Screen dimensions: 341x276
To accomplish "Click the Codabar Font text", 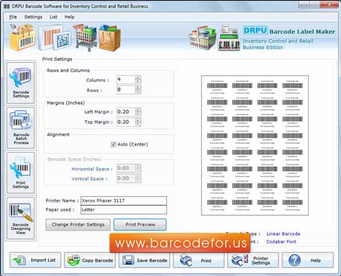I will (x=281, y=242).
